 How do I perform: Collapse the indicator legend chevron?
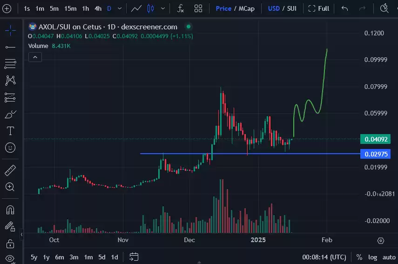[35, 57]
